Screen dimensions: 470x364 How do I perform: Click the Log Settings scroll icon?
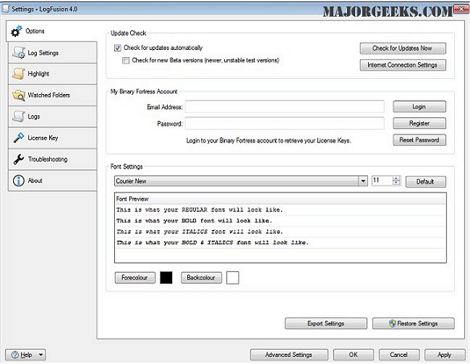[x=19, y=53]
